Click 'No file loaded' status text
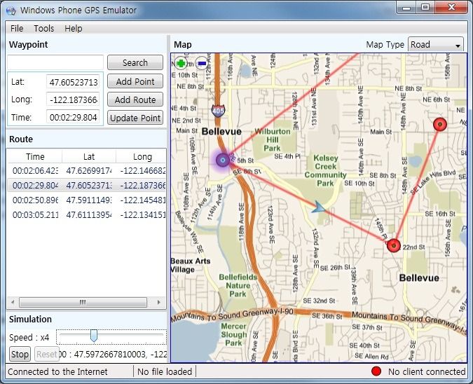Screen dimensions: 473x384 (x=165, y=371)
